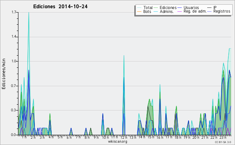Click the '23 h' x-axis label
The height and width of the screenshot is (145, 235).
click(x=223, y=137)
